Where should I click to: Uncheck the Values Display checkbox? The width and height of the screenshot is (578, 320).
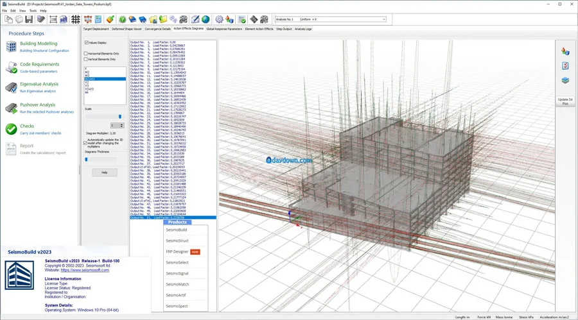tap(86, 42)
